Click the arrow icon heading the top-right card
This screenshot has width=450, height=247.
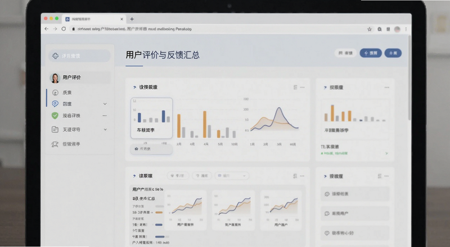pyautogui.click(x=325, y=88)
